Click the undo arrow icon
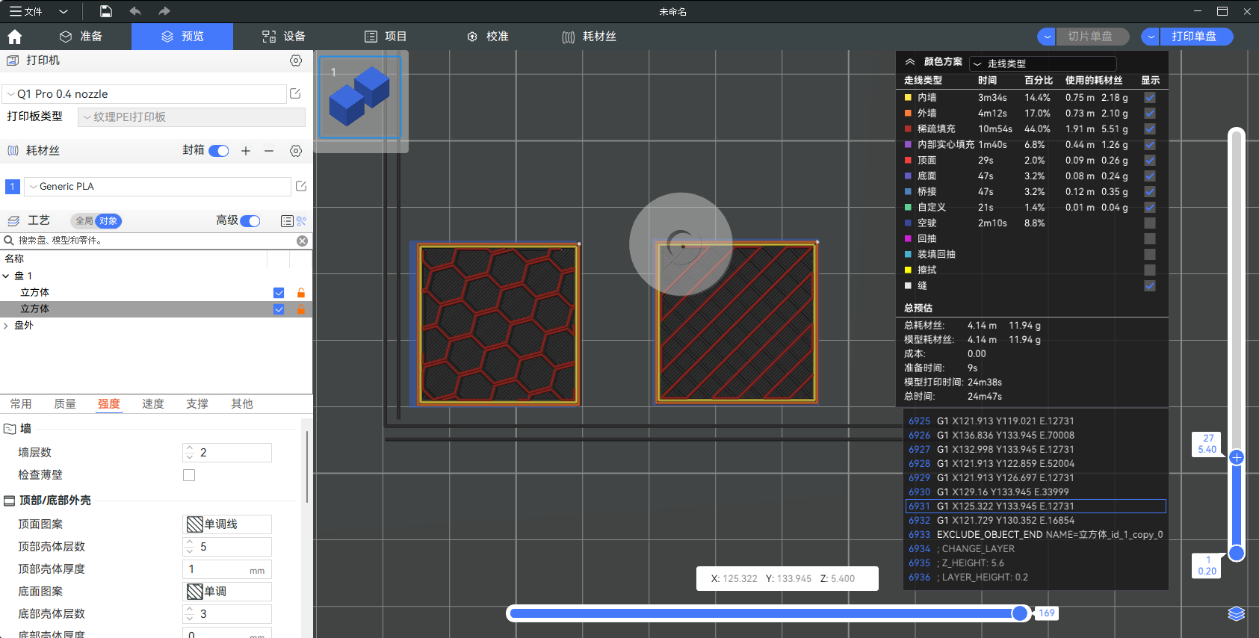1259x638 pixels. 135,11
